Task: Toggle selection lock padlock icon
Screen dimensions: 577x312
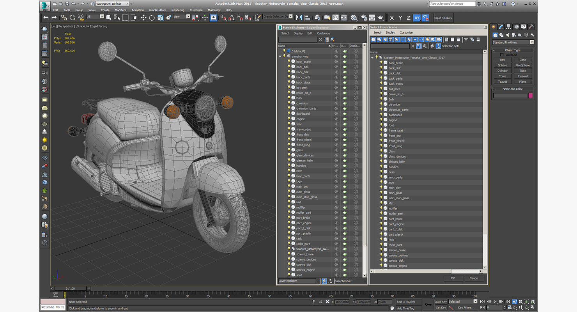Action: pos(320,301)
